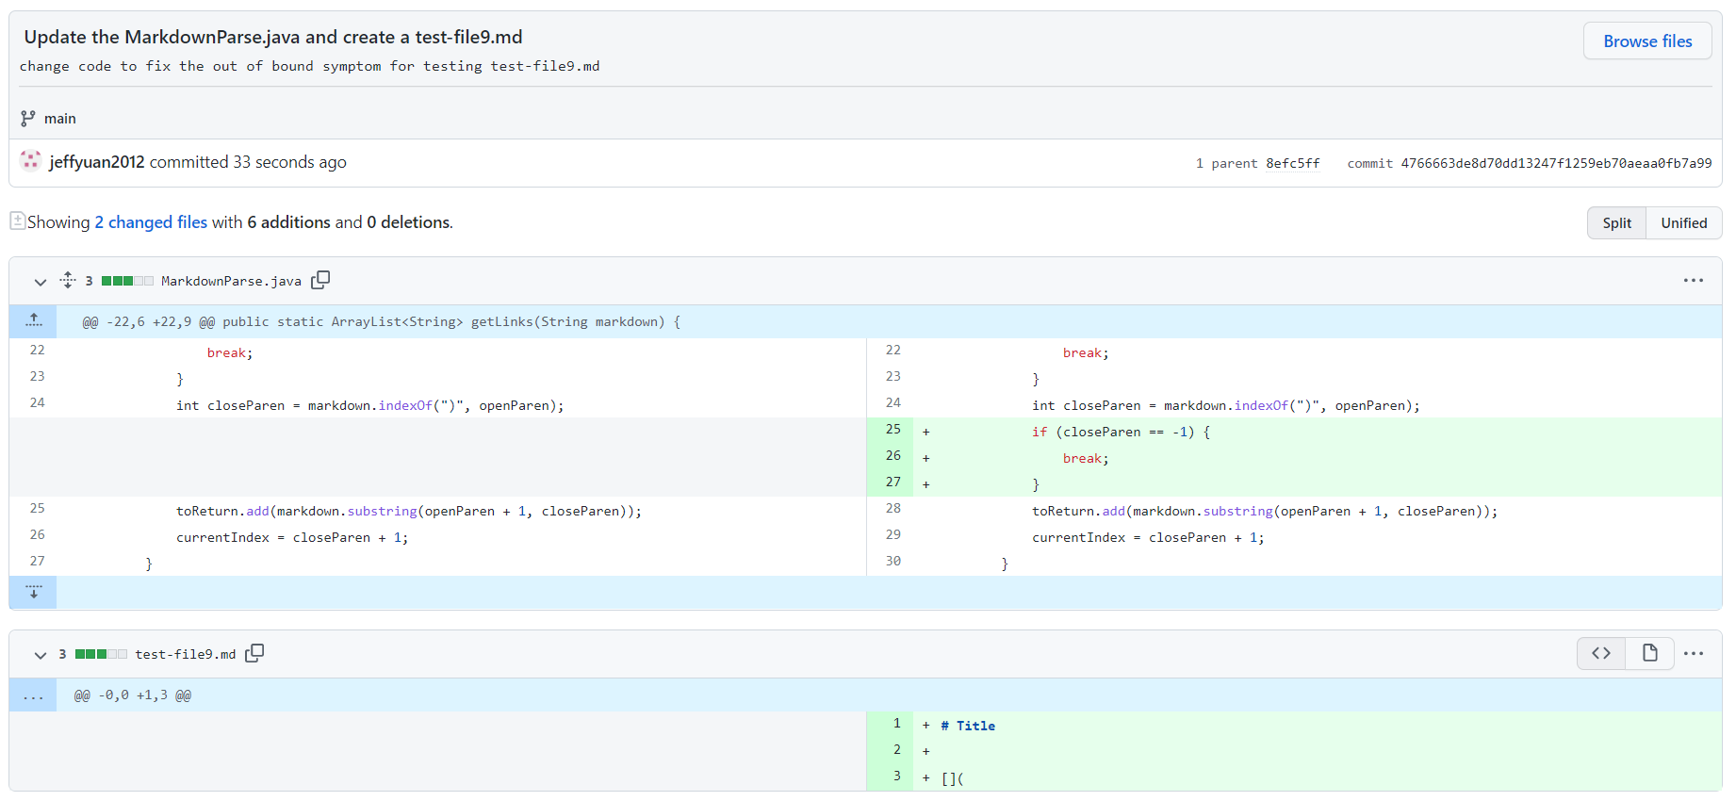Show rich diff for test-file9.md

click(1649, 653)
